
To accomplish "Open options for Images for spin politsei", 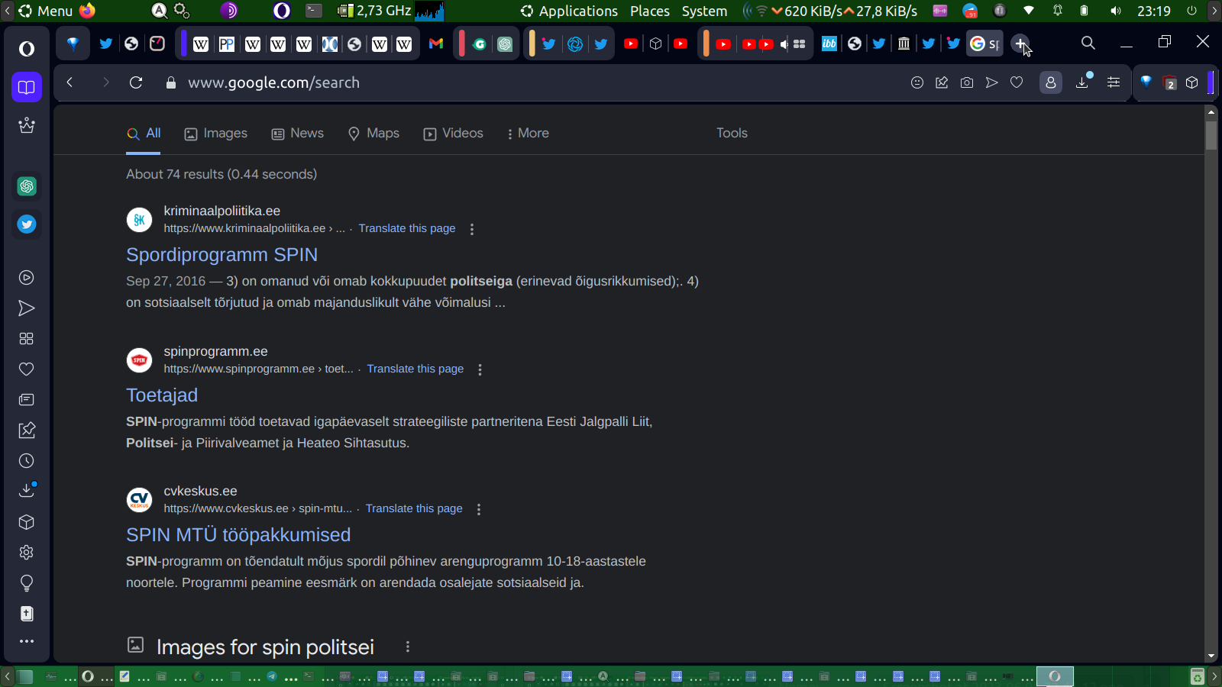I will pyautogui.click(x=408, y=647).
